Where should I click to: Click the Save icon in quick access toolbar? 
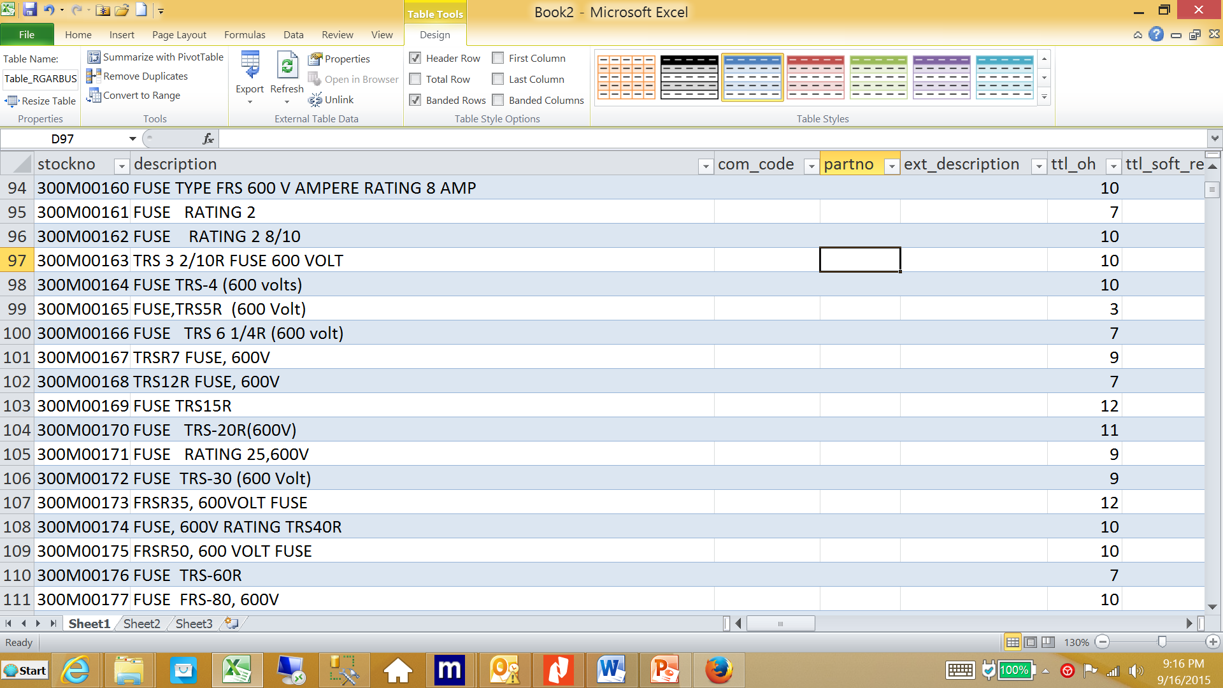coord(30,10)
